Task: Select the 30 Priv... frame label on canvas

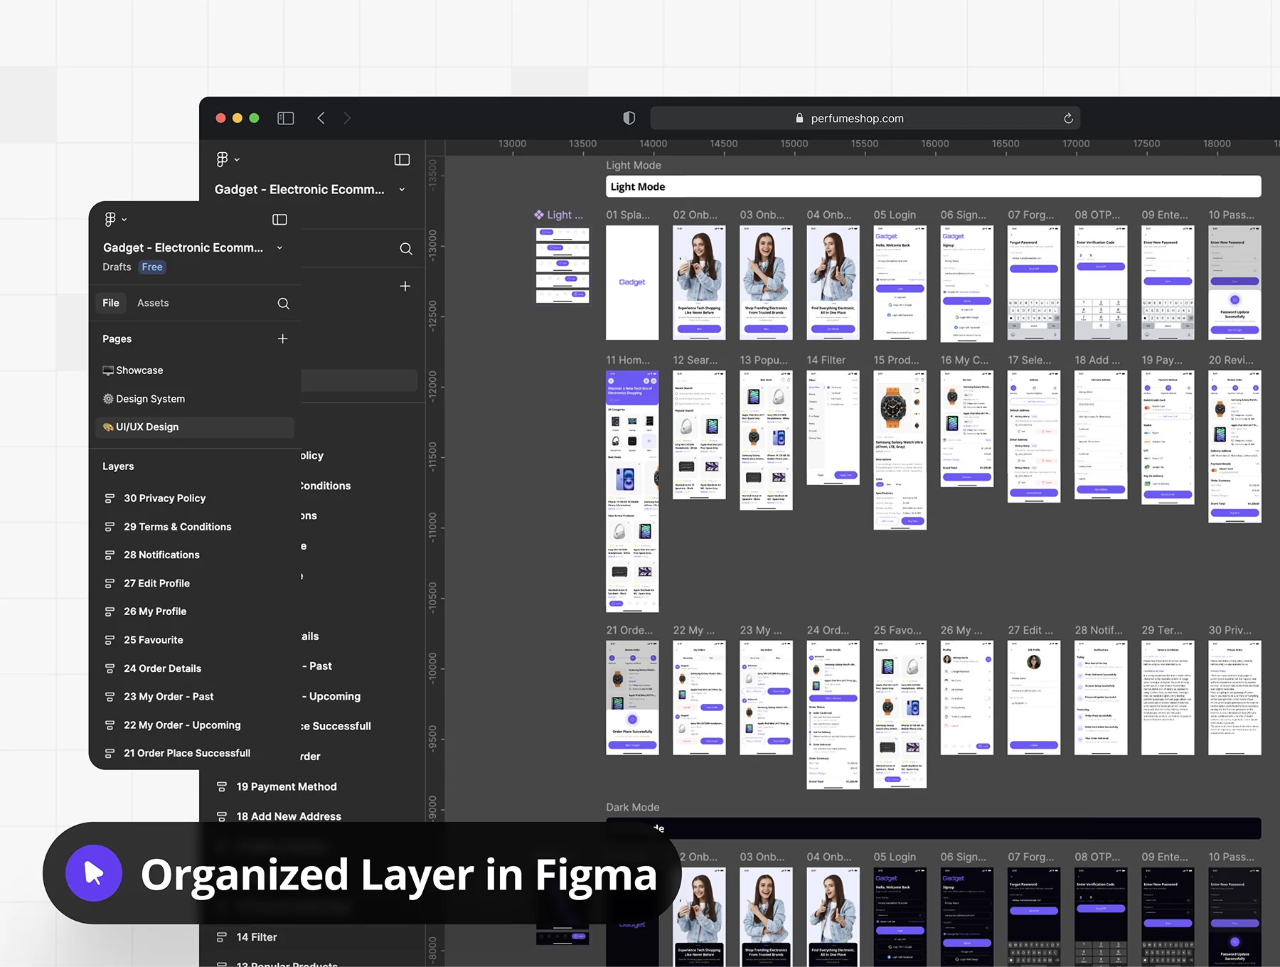Action: pos(1230,630)
